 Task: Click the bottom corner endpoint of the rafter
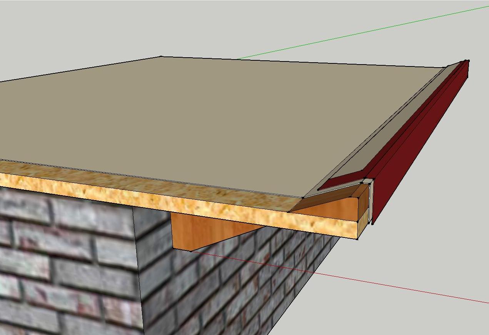pyautogui.click(x=191, y=251)
